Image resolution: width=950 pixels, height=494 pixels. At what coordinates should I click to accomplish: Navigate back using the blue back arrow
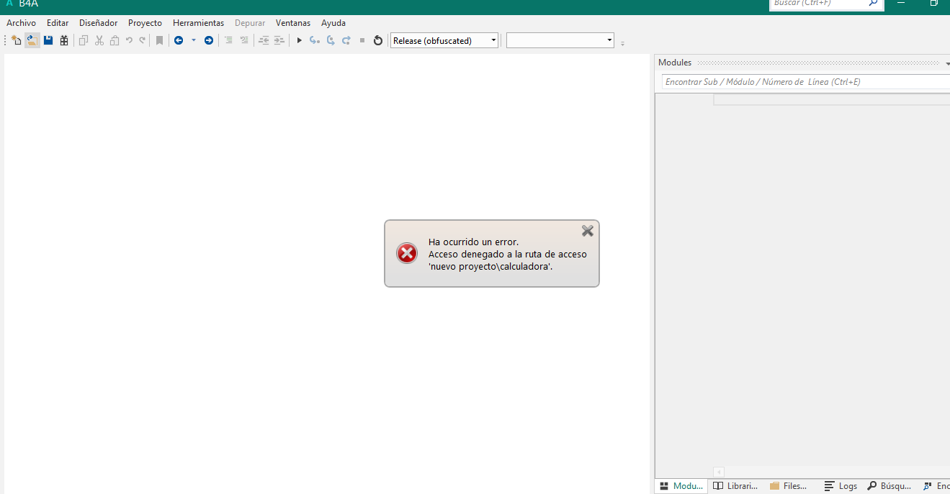coord(179,40)
